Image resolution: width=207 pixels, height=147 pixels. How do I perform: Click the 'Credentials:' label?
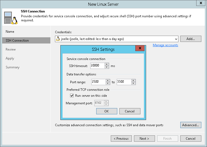coord(63,32)
